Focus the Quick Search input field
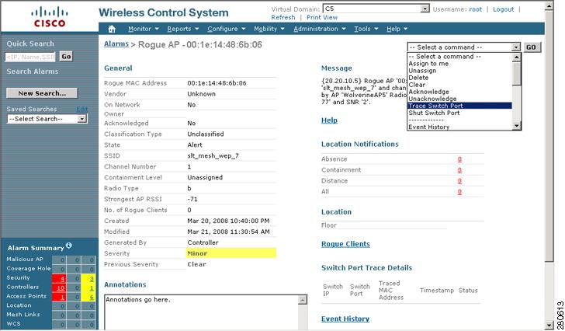The width and height of the screenshot is (565, 331). 30,57
